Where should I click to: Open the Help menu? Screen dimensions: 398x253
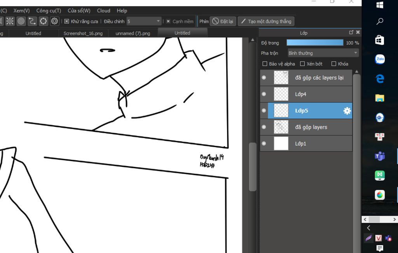coord(122,10)
